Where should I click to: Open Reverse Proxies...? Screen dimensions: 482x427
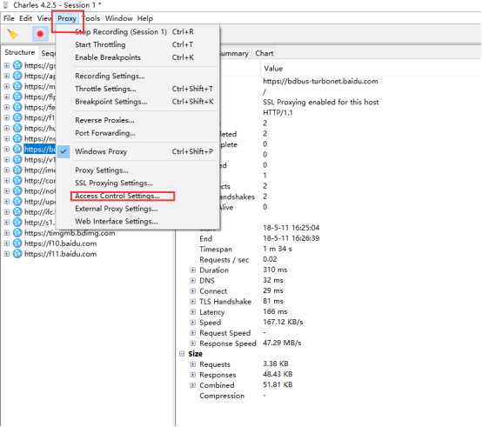tap(138, 120)
